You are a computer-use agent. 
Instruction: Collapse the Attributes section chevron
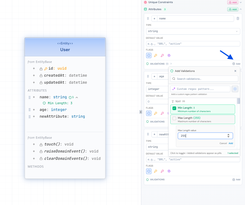click(241, 9)
